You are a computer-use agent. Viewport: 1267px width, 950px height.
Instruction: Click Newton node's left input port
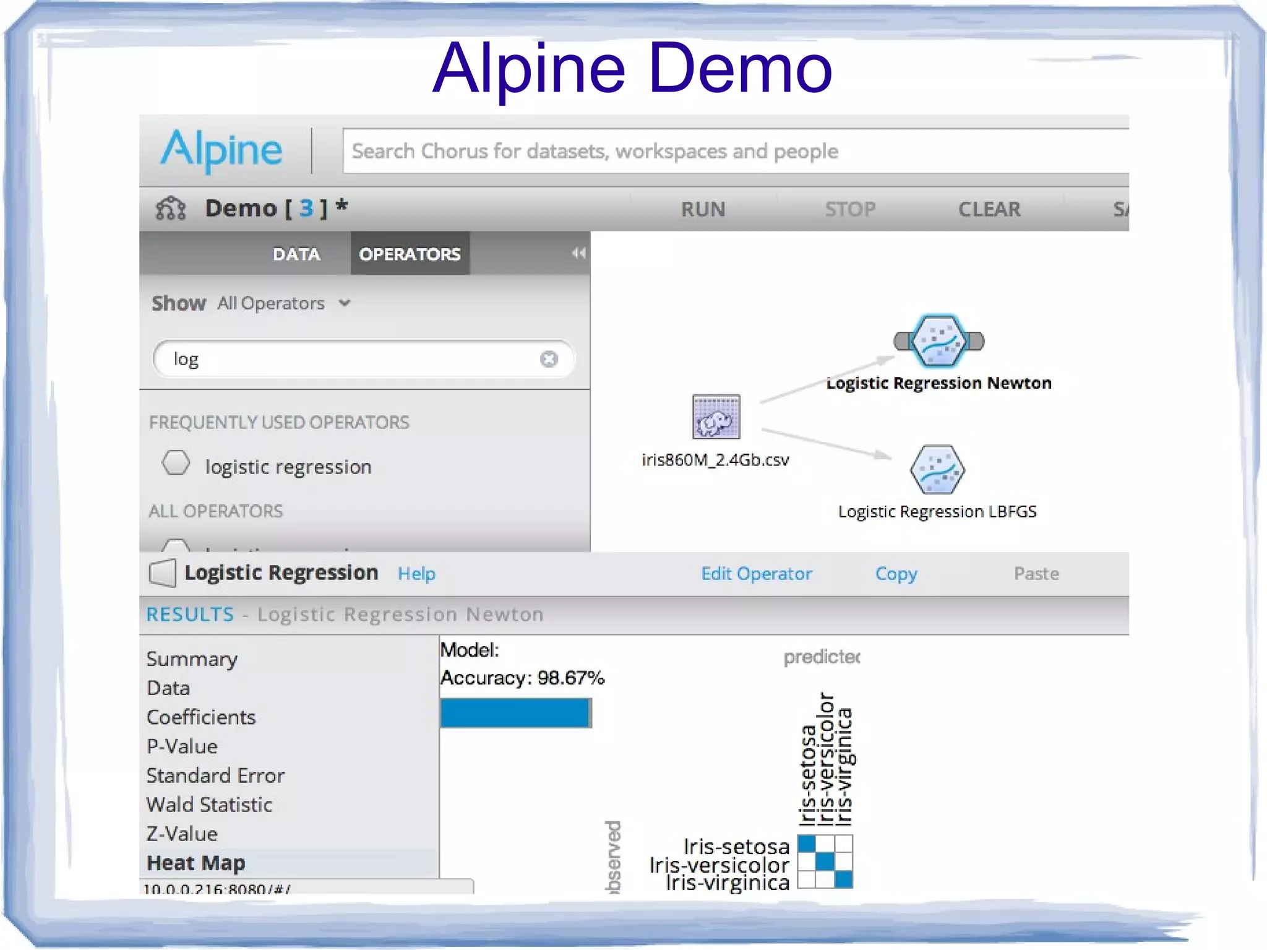click(903, 341)
